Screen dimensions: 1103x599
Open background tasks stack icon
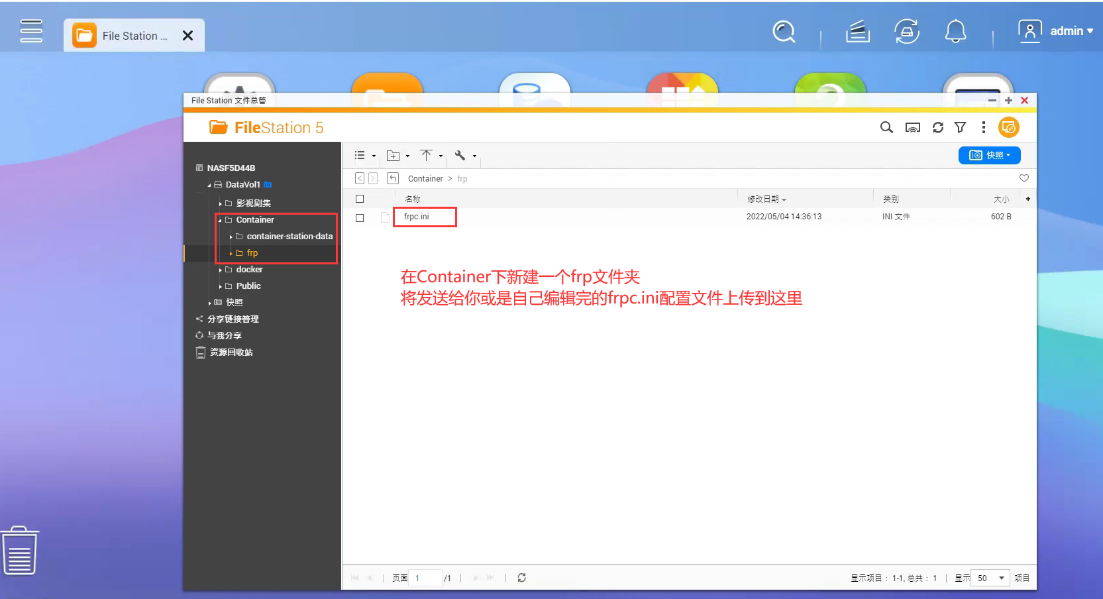point(857,31)
